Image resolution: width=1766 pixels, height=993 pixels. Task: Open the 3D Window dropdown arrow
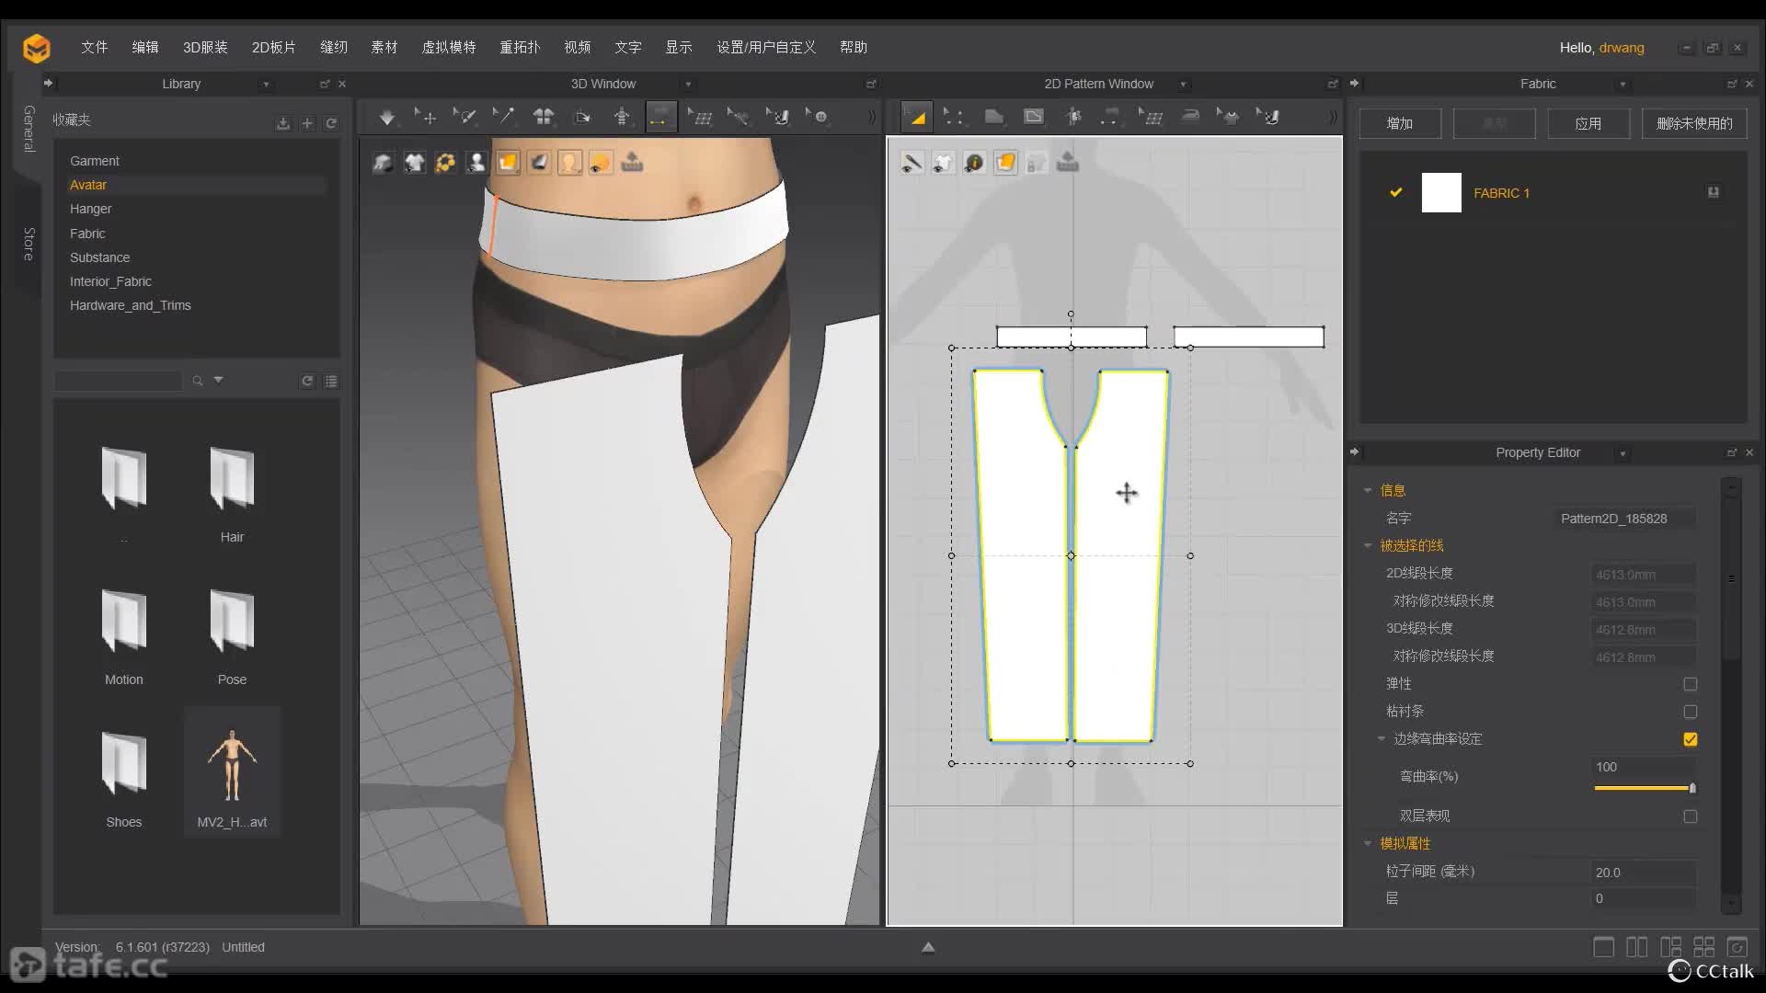click(x=688, y=85)
